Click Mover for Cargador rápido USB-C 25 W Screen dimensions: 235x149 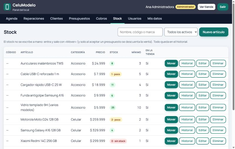(171, 85)
